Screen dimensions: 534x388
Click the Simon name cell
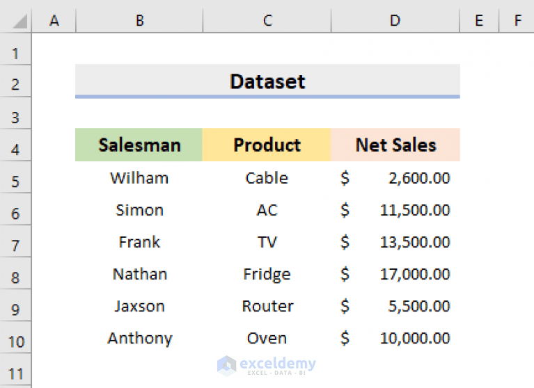click(x=139, y=209)
